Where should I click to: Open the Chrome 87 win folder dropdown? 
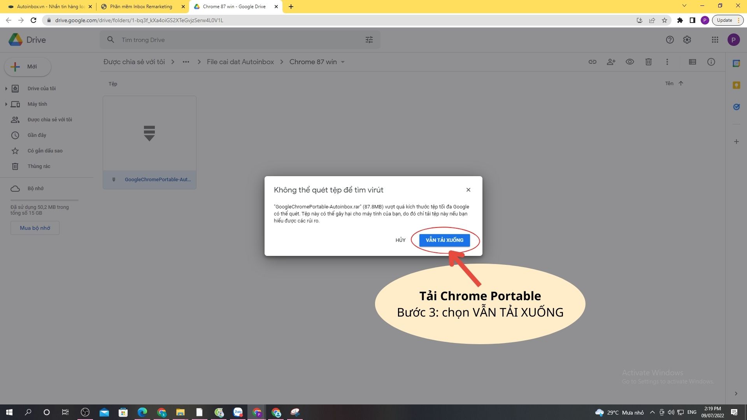pos(343,62)
